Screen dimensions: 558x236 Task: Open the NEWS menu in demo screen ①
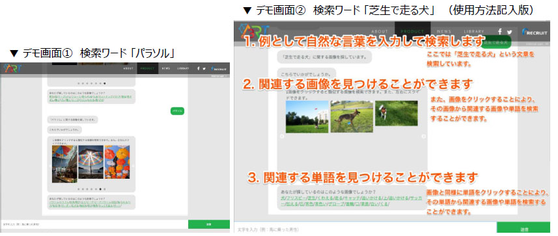165,68
